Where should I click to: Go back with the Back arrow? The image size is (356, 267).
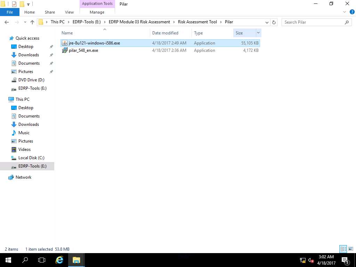(7, 22)
